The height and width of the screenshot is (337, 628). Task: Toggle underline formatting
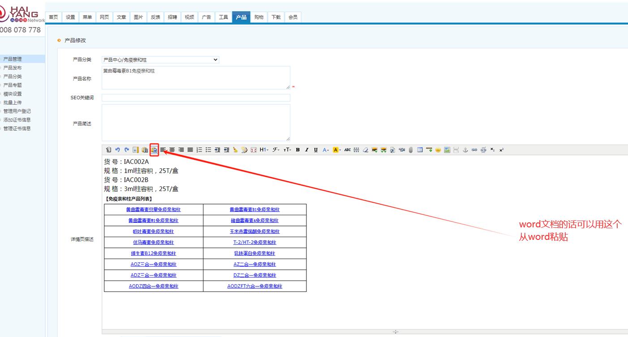[316, 150]
